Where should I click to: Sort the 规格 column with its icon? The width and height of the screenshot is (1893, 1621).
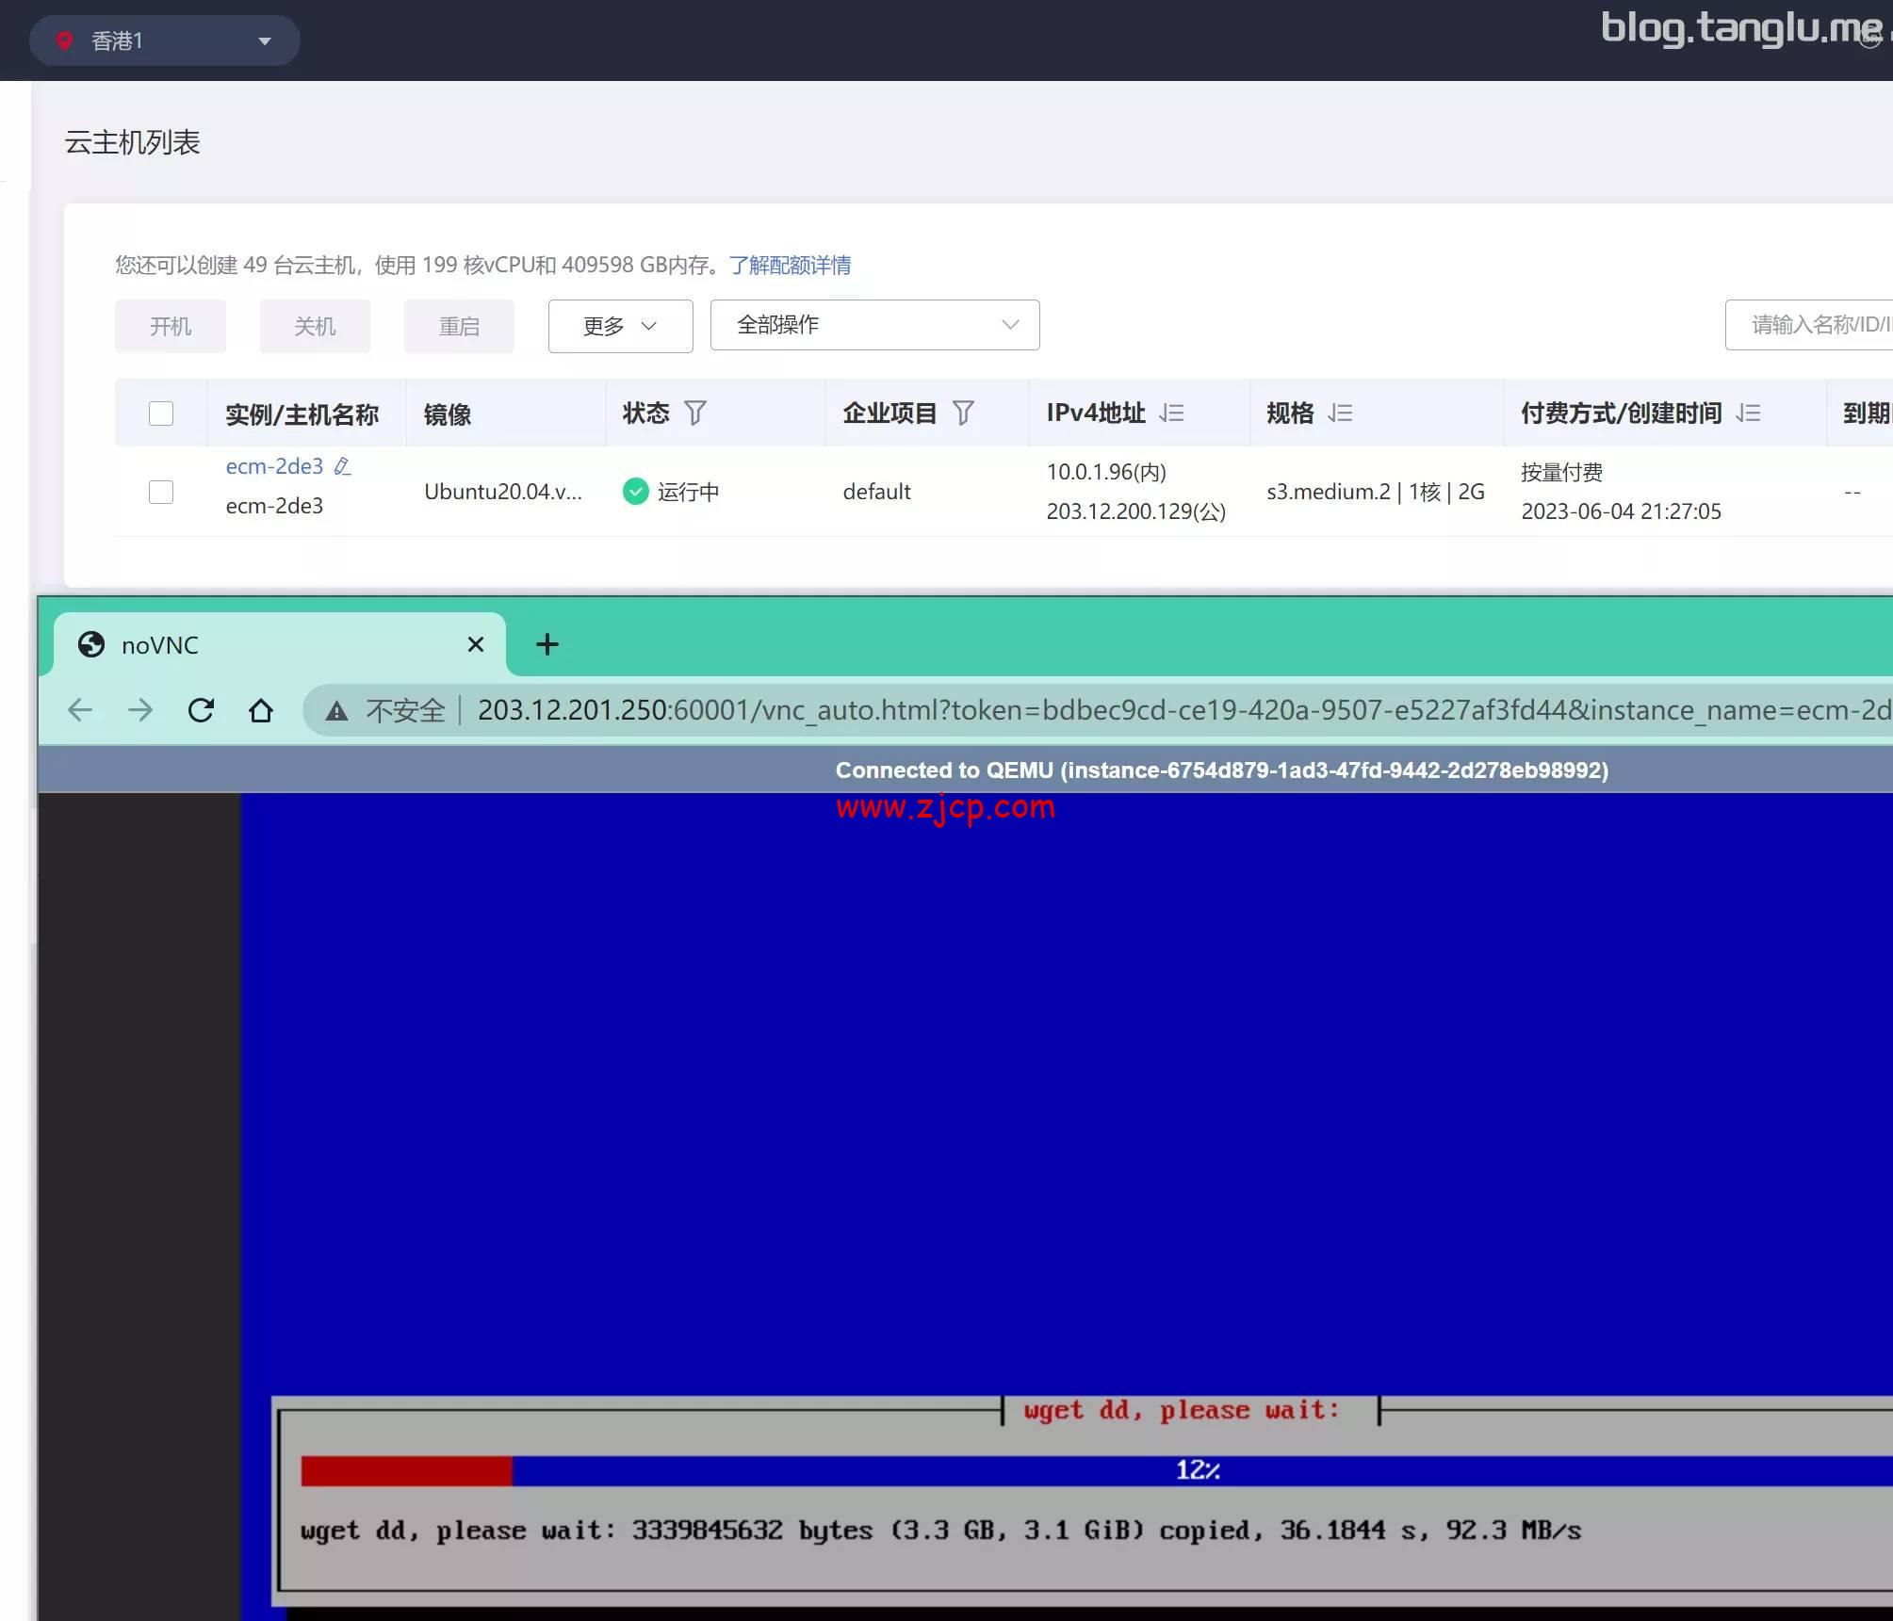(1340, 413)
